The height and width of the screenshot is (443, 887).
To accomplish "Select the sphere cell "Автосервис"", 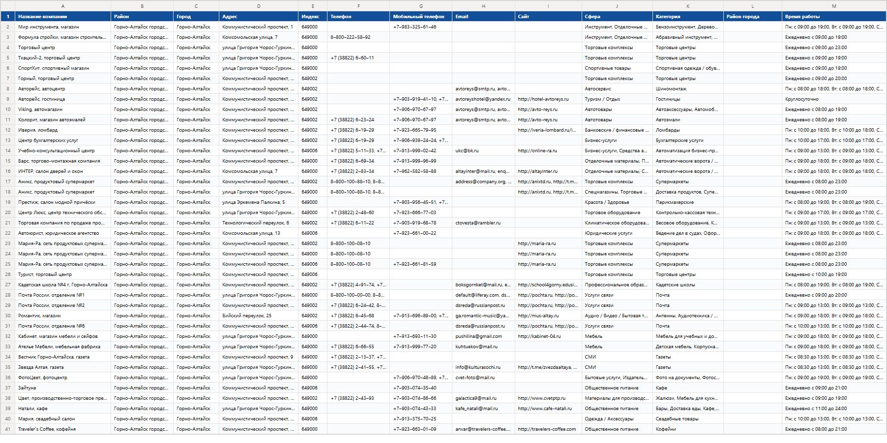I will (x=617, y=89).
